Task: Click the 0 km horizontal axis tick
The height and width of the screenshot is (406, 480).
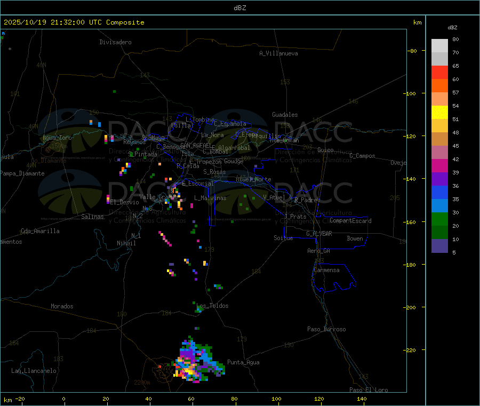Action: click(63, 399)
